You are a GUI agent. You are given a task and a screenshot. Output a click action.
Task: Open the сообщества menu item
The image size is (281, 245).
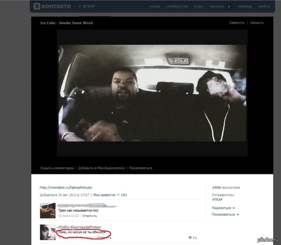177,7
